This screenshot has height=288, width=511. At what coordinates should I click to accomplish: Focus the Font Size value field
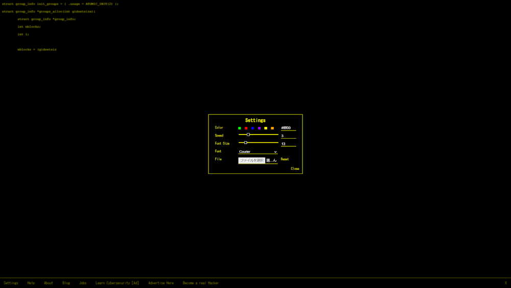288,144
